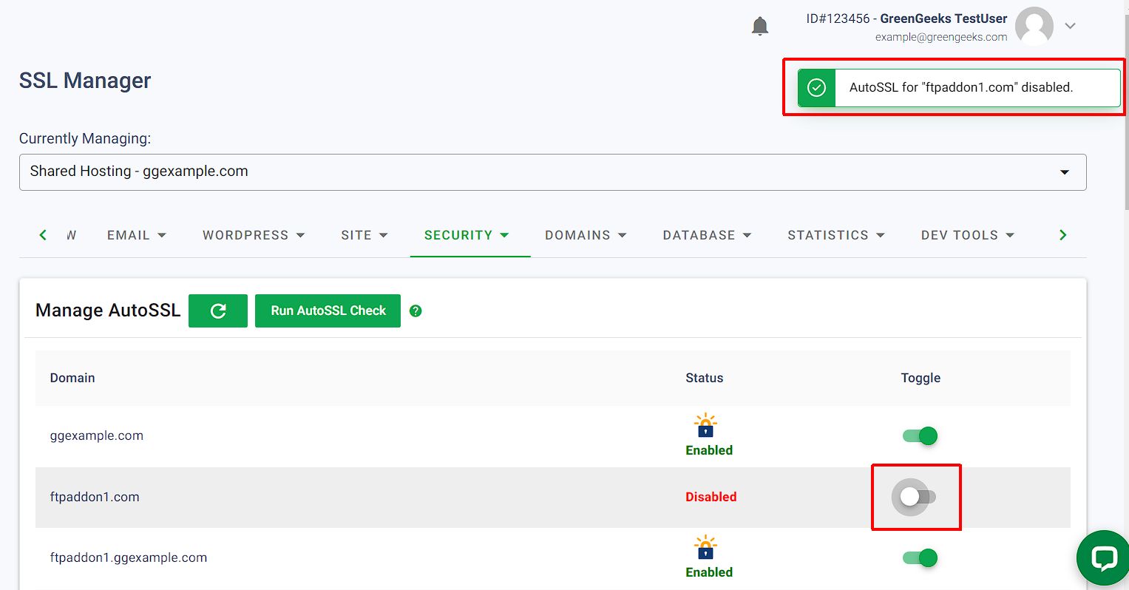Viewport: 1129px width, 590px height.
Task: Expand the Currently Managing hosting dropdown
Action: pos(553,172)
